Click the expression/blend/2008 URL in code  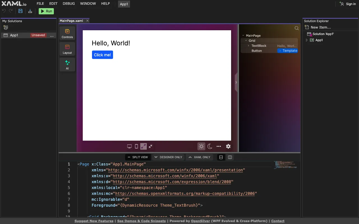click(x=172, y=182)
